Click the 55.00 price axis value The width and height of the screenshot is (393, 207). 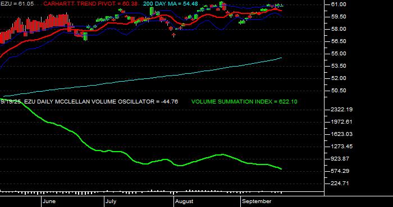[x=338, y=54]
